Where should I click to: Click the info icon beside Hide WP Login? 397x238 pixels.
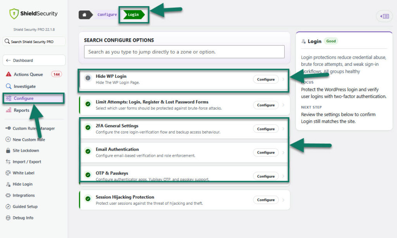pyautogui.click(x=88, y=78)
